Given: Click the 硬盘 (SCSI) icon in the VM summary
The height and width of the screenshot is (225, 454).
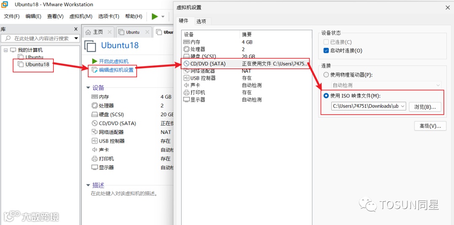Looking at the screenshot, I should [x=95, y=115].
